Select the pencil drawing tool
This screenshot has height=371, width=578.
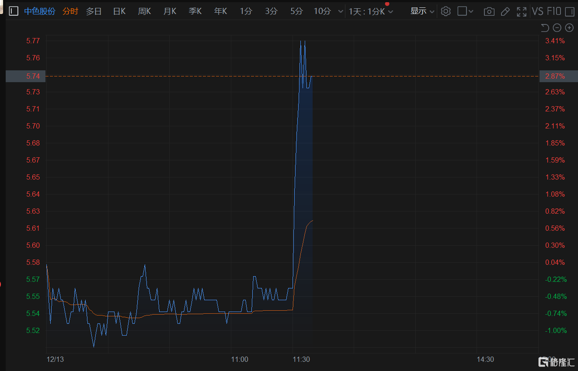505,11
